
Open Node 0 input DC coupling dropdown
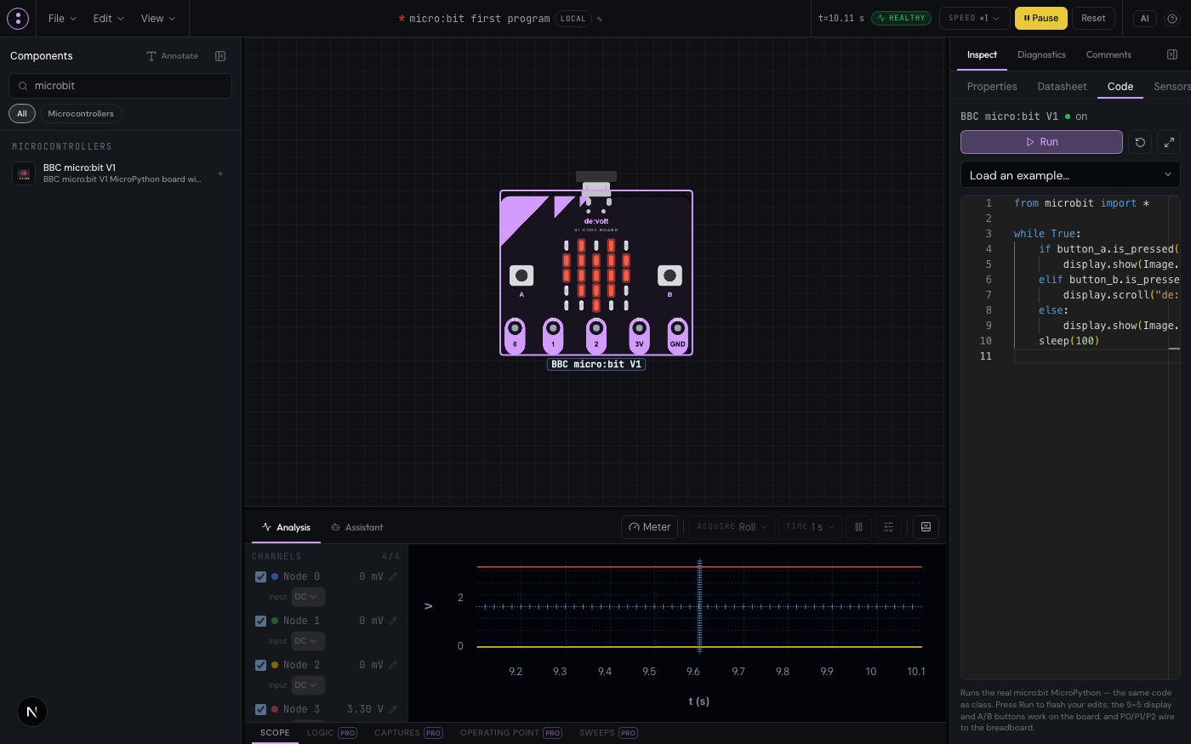pyautogui.click(x=308, y=597)
